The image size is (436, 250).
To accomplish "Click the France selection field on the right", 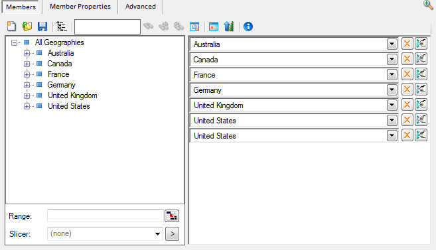I will click(293, 75).
